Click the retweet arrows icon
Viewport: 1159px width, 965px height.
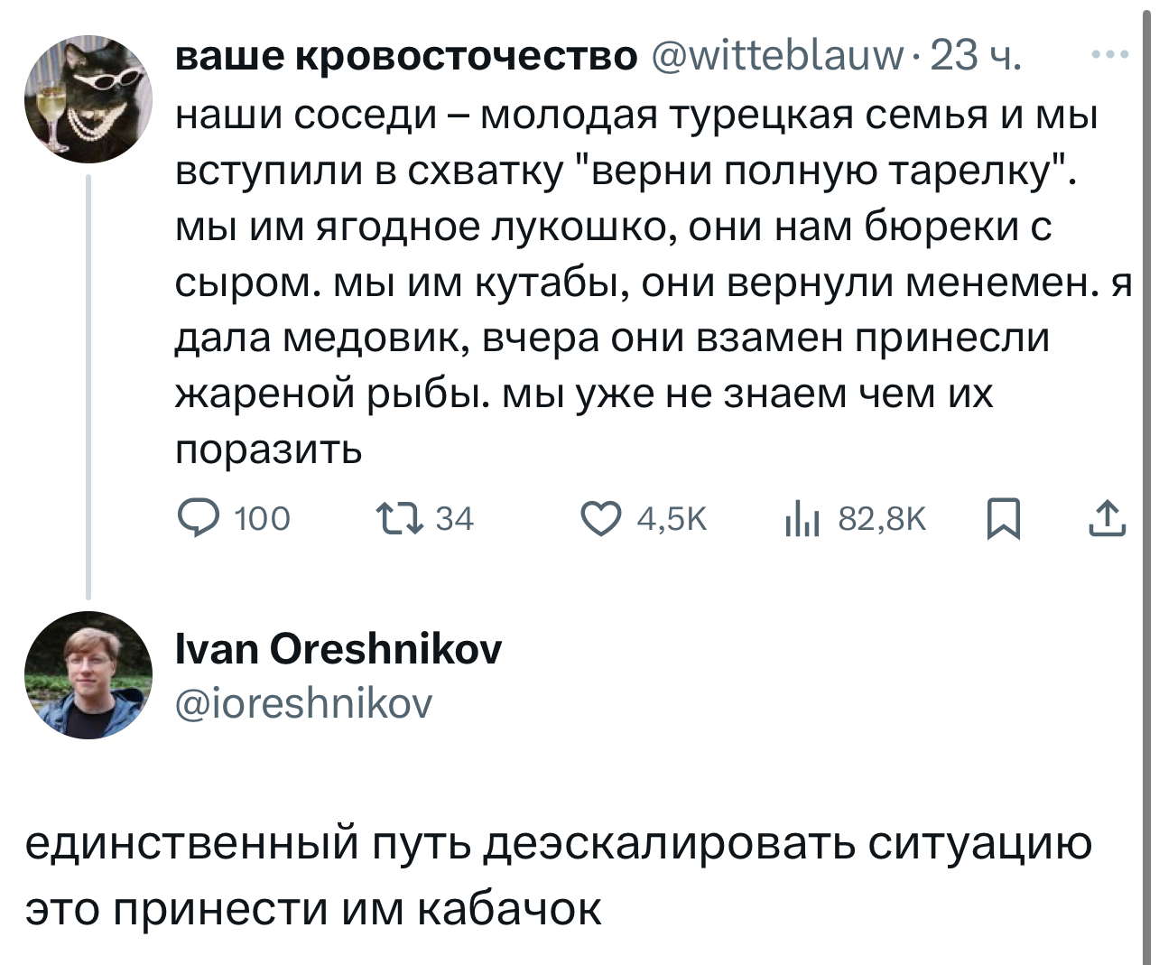pos(399,519)
